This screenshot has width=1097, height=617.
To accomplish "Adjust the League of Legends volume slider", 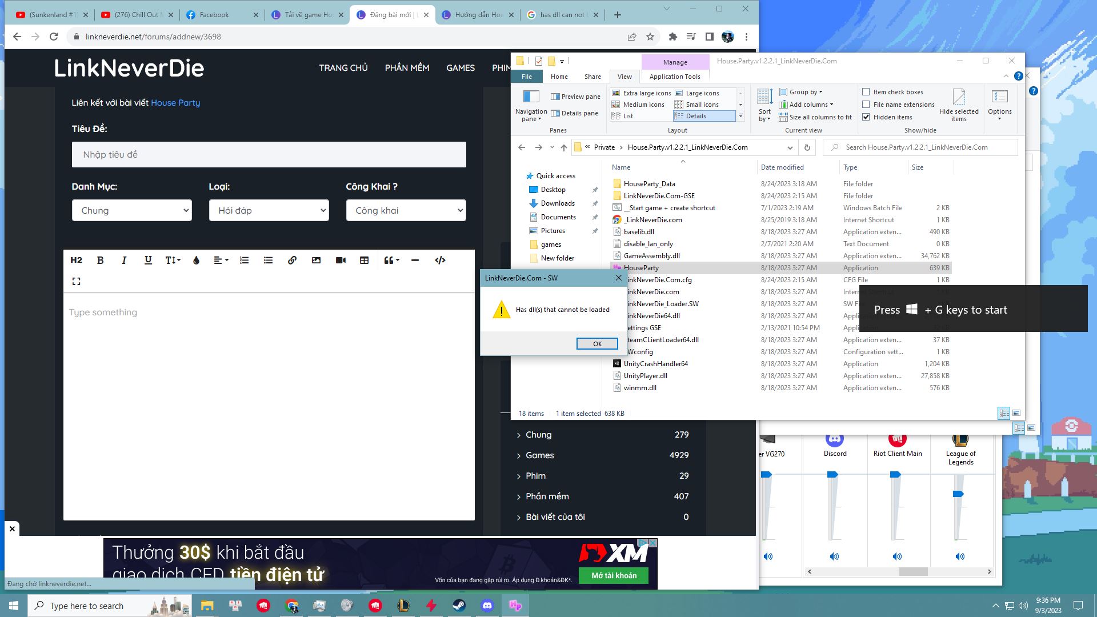I will 959,494.
